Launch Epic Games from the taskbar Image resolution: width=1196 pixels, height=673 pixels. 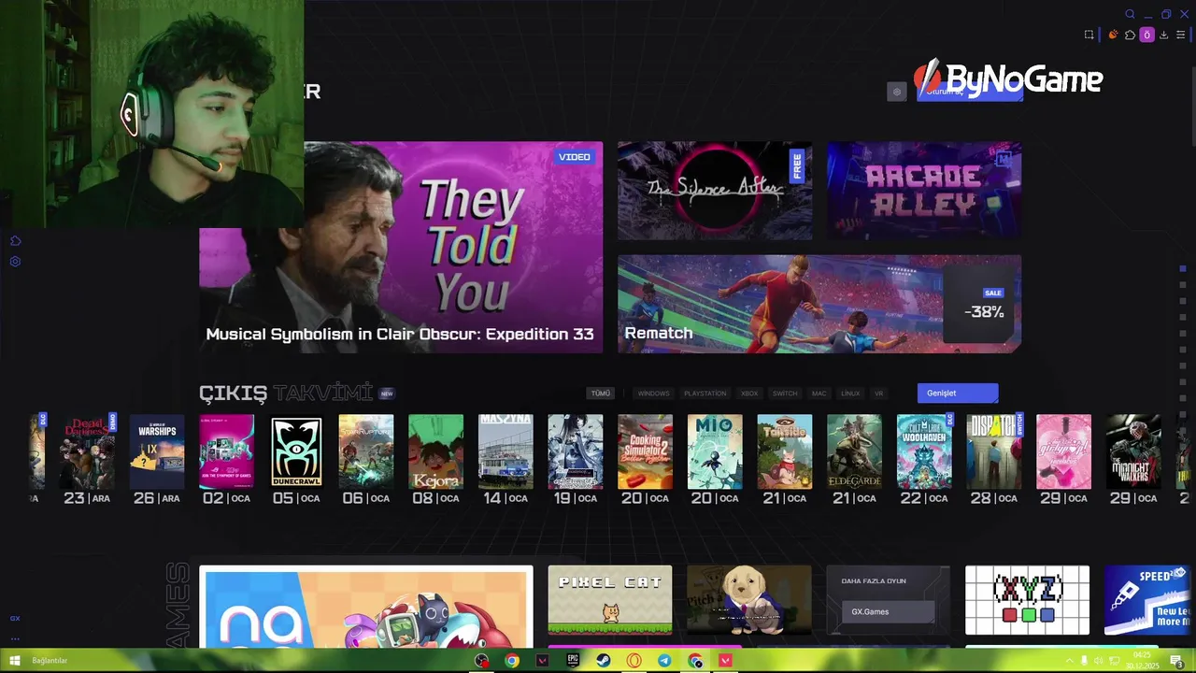[x=573, y=661]
